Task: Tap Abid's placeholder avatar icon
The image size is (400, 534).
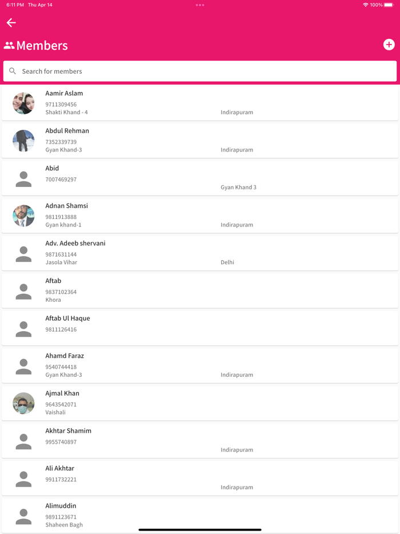Action: pyautogui.click(x=23, y=179)
